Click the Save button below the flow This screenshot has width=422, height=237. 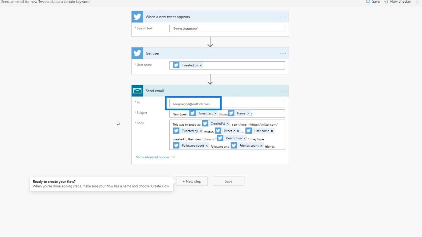228,181
